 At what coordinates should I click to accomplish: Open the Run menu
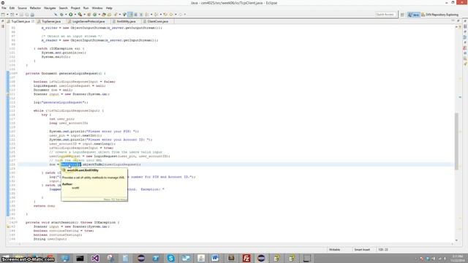[86, 8]
